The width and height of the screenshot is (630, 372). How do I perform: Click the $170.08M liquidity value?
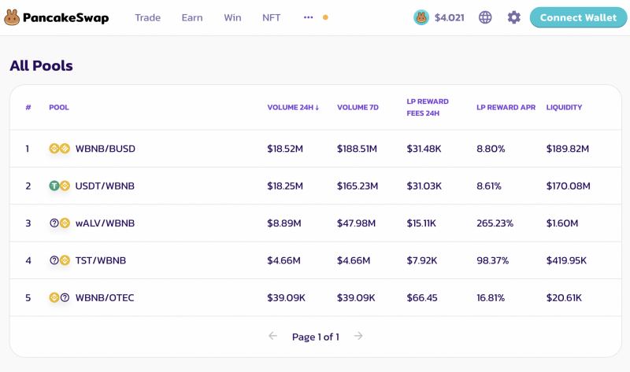pos(568,186)
